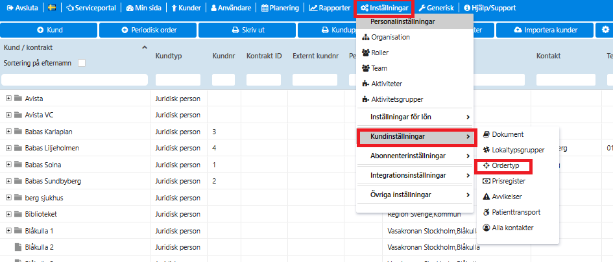Click the Kund / kontrakt filter field
The image size is (613, 262).
coord(75,80)
